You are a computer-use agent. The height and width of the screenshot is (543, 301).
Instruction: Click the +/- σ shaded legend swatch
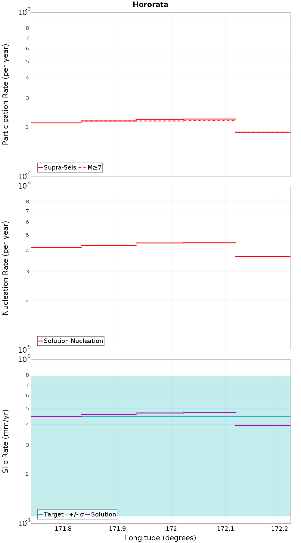tap(67, 514)
